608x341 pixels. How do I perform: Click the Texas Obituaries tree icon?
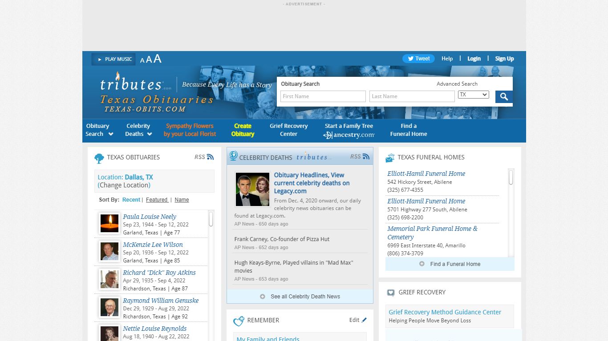99,158
